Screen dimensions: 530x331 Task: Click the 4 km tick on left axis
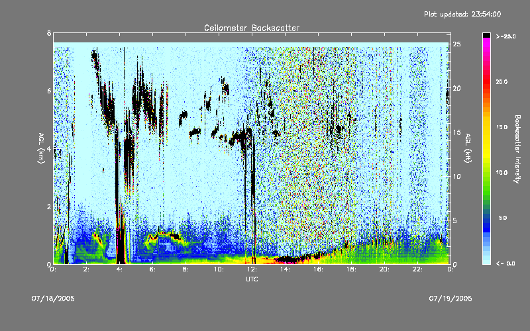[x=49, y=148]
